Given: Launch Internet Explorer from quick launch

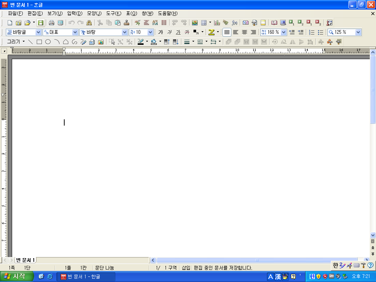Looking at the screenshot, I should tap(50, 276).
